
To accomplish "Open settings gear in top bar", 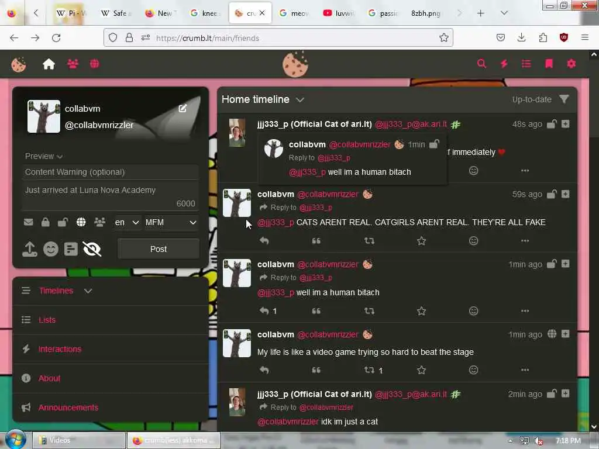I will tap(571, 63).
